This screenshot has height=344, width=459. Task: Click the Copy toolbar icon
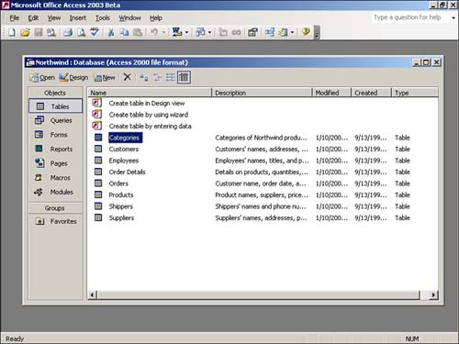point(124,32)
